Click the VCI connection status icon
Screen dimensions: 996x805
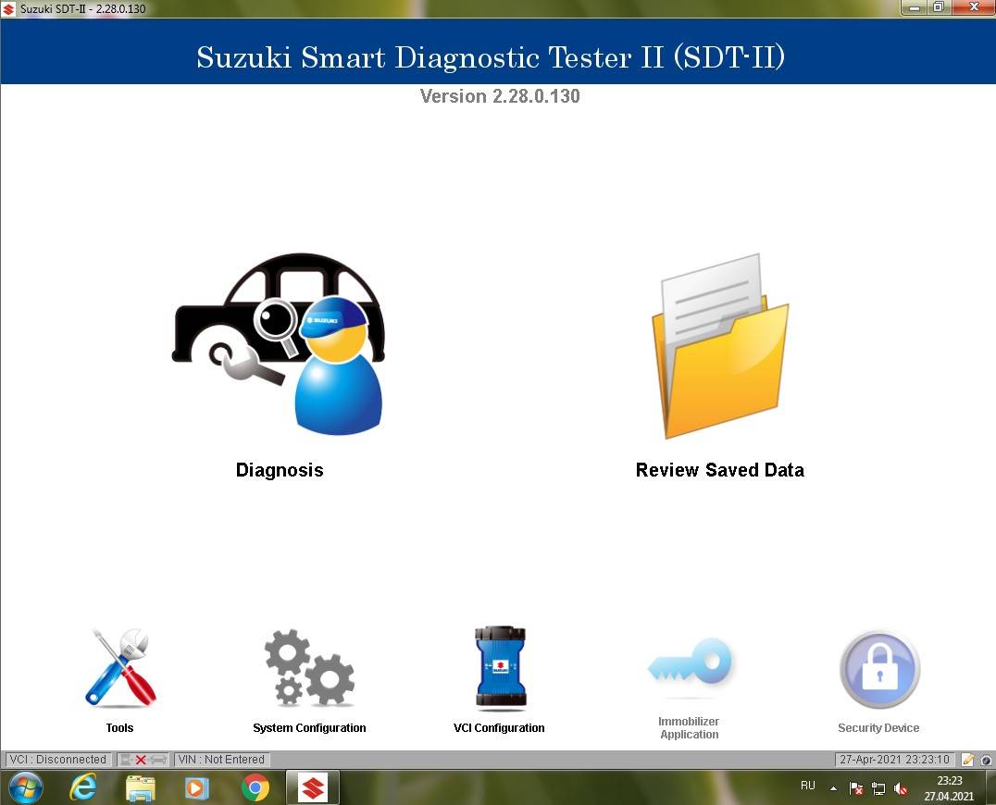(x=143, y=760)
